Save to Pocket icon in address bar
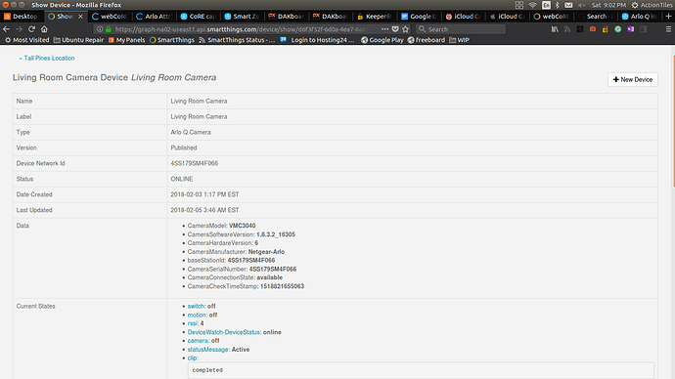Image resolution: width=675 pixels, height=379 pixels. pos(395,29)
